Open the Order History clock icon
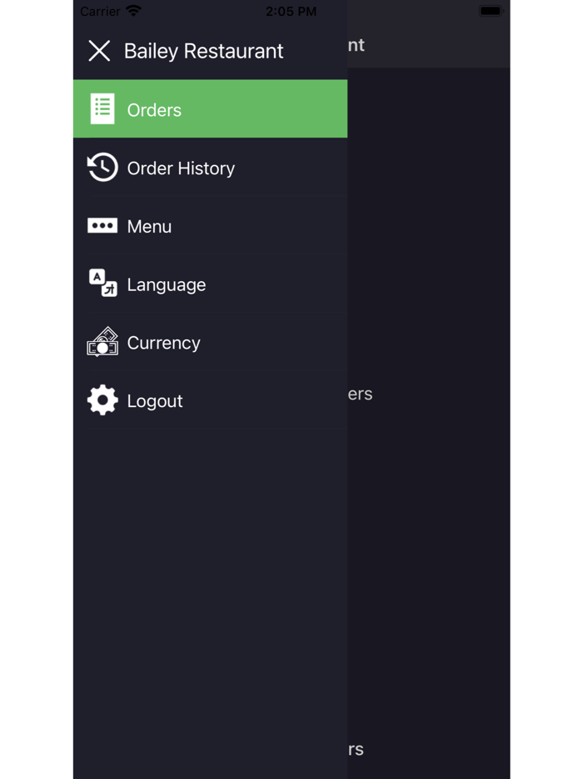Image resolution: width=583 pixels, height=779 pixels. 102,167
